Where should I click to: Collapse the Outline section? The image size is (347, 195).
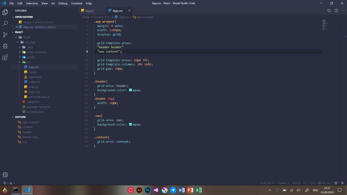[20, 117]
